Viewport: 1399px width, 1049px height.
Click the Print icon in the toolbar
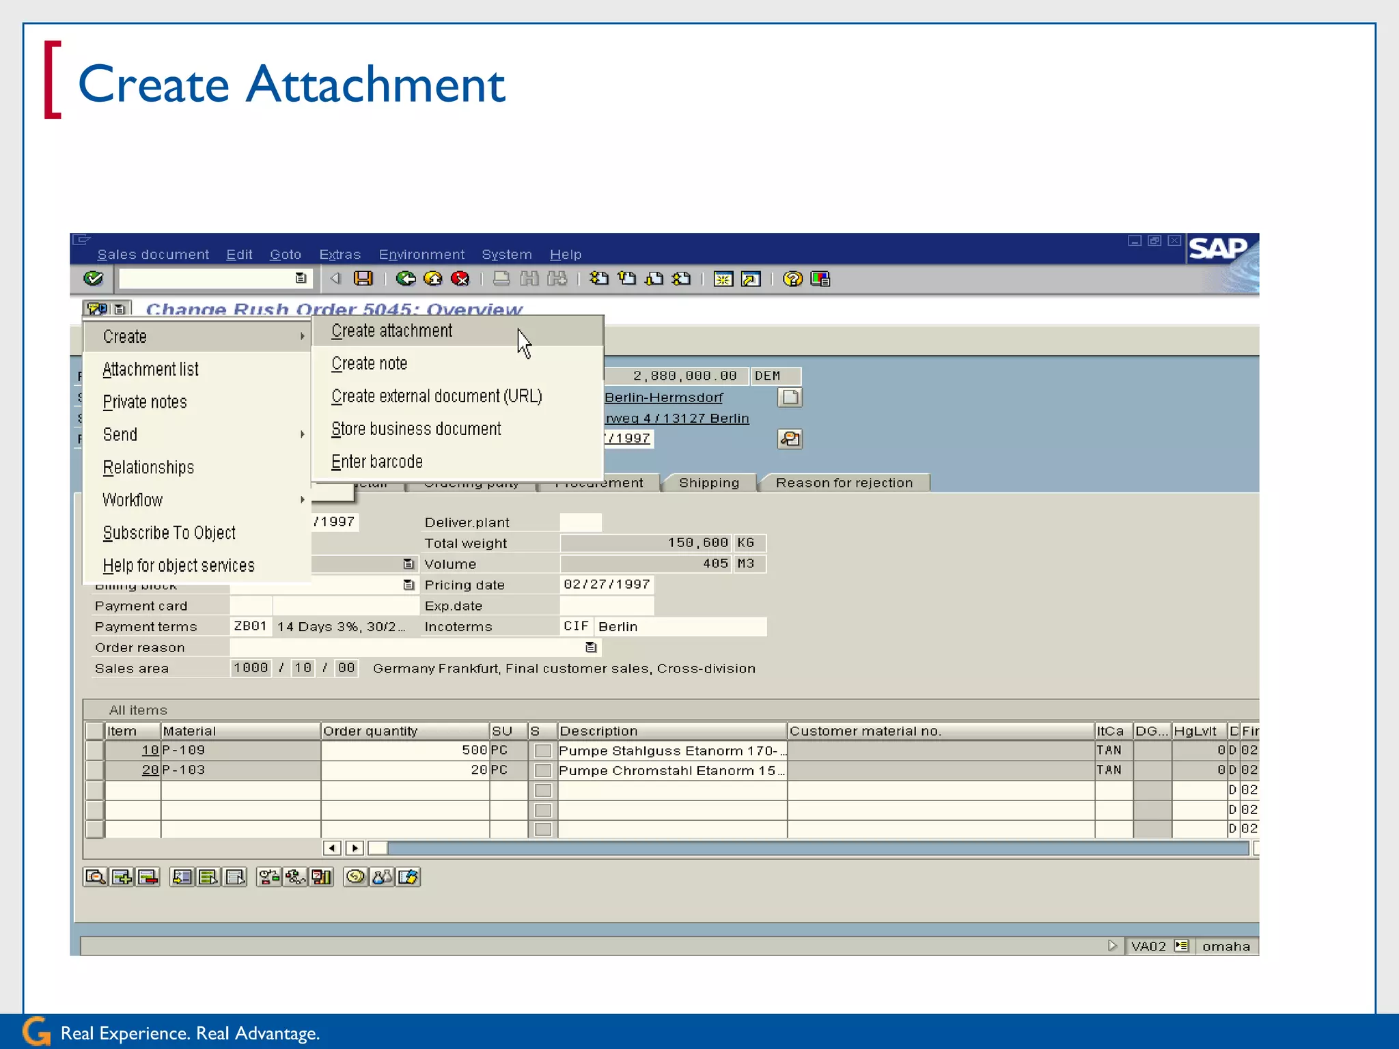(501, 278)
